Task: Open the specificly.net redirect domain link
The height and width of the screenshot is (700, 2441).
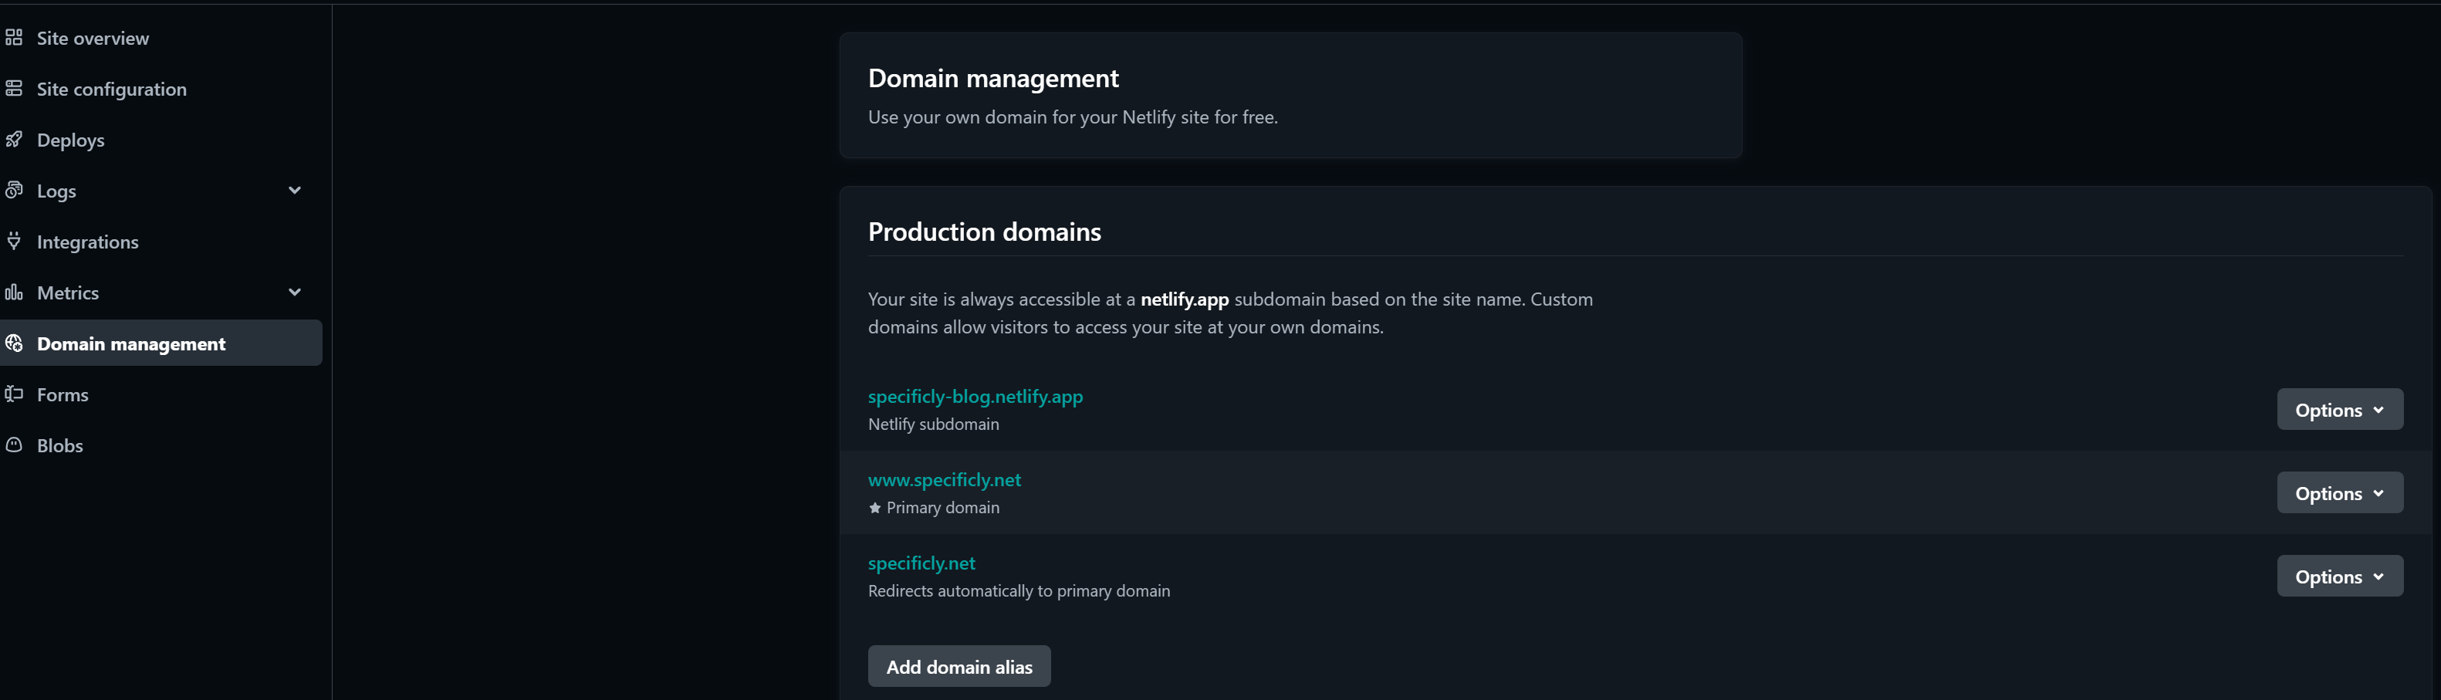Action: pyautogui.click(x=921, y=563)
